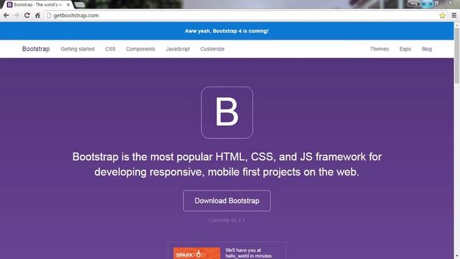Click the vertical page scrollbar thumb

457,56
